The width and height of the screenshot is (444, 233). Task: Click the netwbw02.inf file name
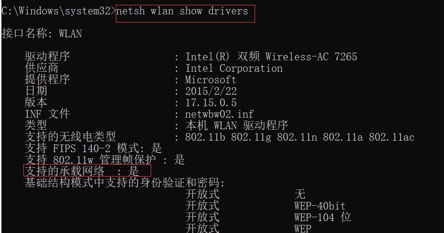tap(220, 114)
